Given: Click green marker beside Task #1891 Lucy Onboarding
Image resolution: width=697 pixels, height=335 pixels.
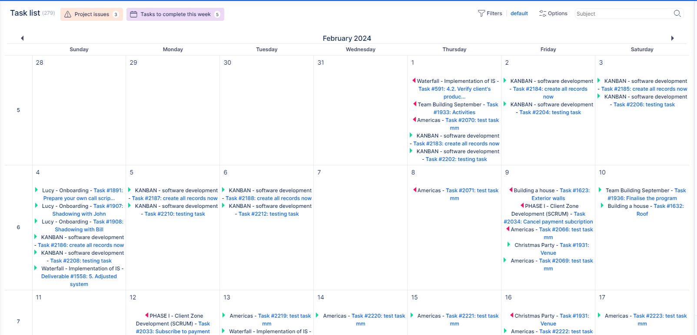Looking at the screenshot, I should 37,190.
